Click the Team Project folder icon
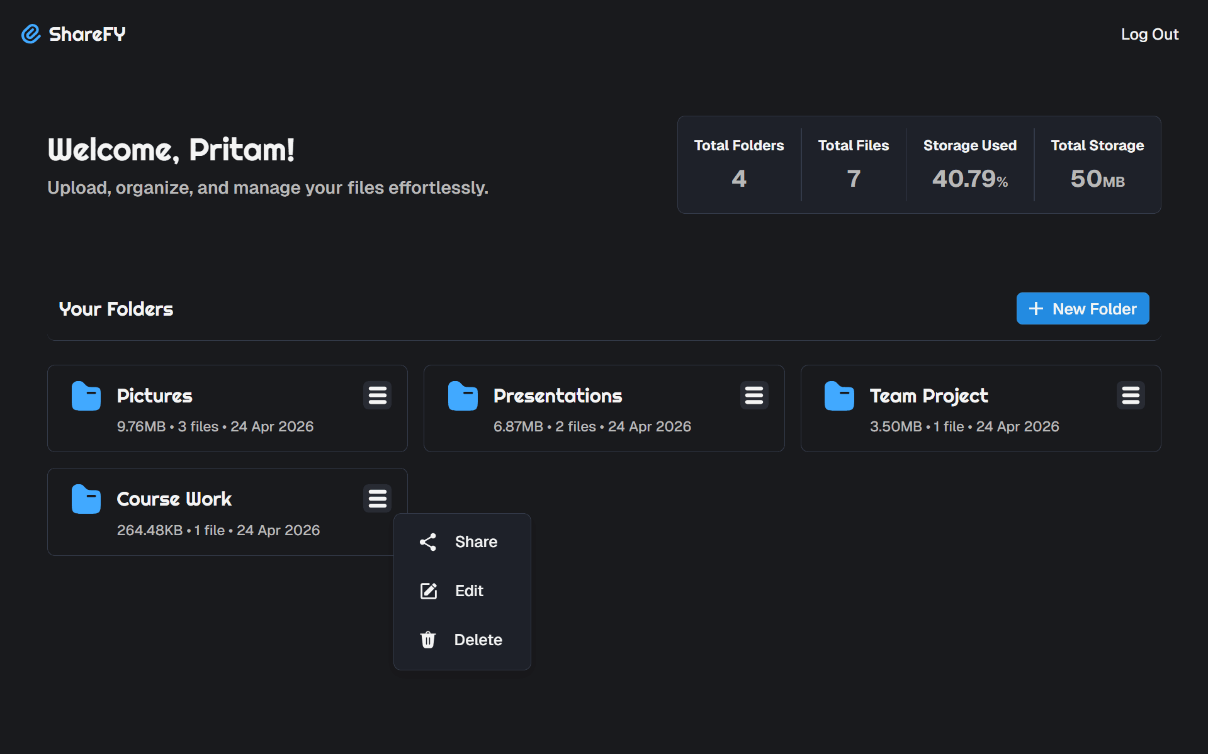 [839, 396]
